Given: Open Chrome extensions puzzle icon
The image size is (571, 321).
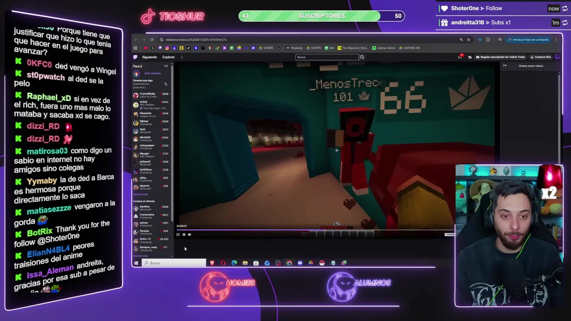Looking at the screenshot, I should (488, 40).
